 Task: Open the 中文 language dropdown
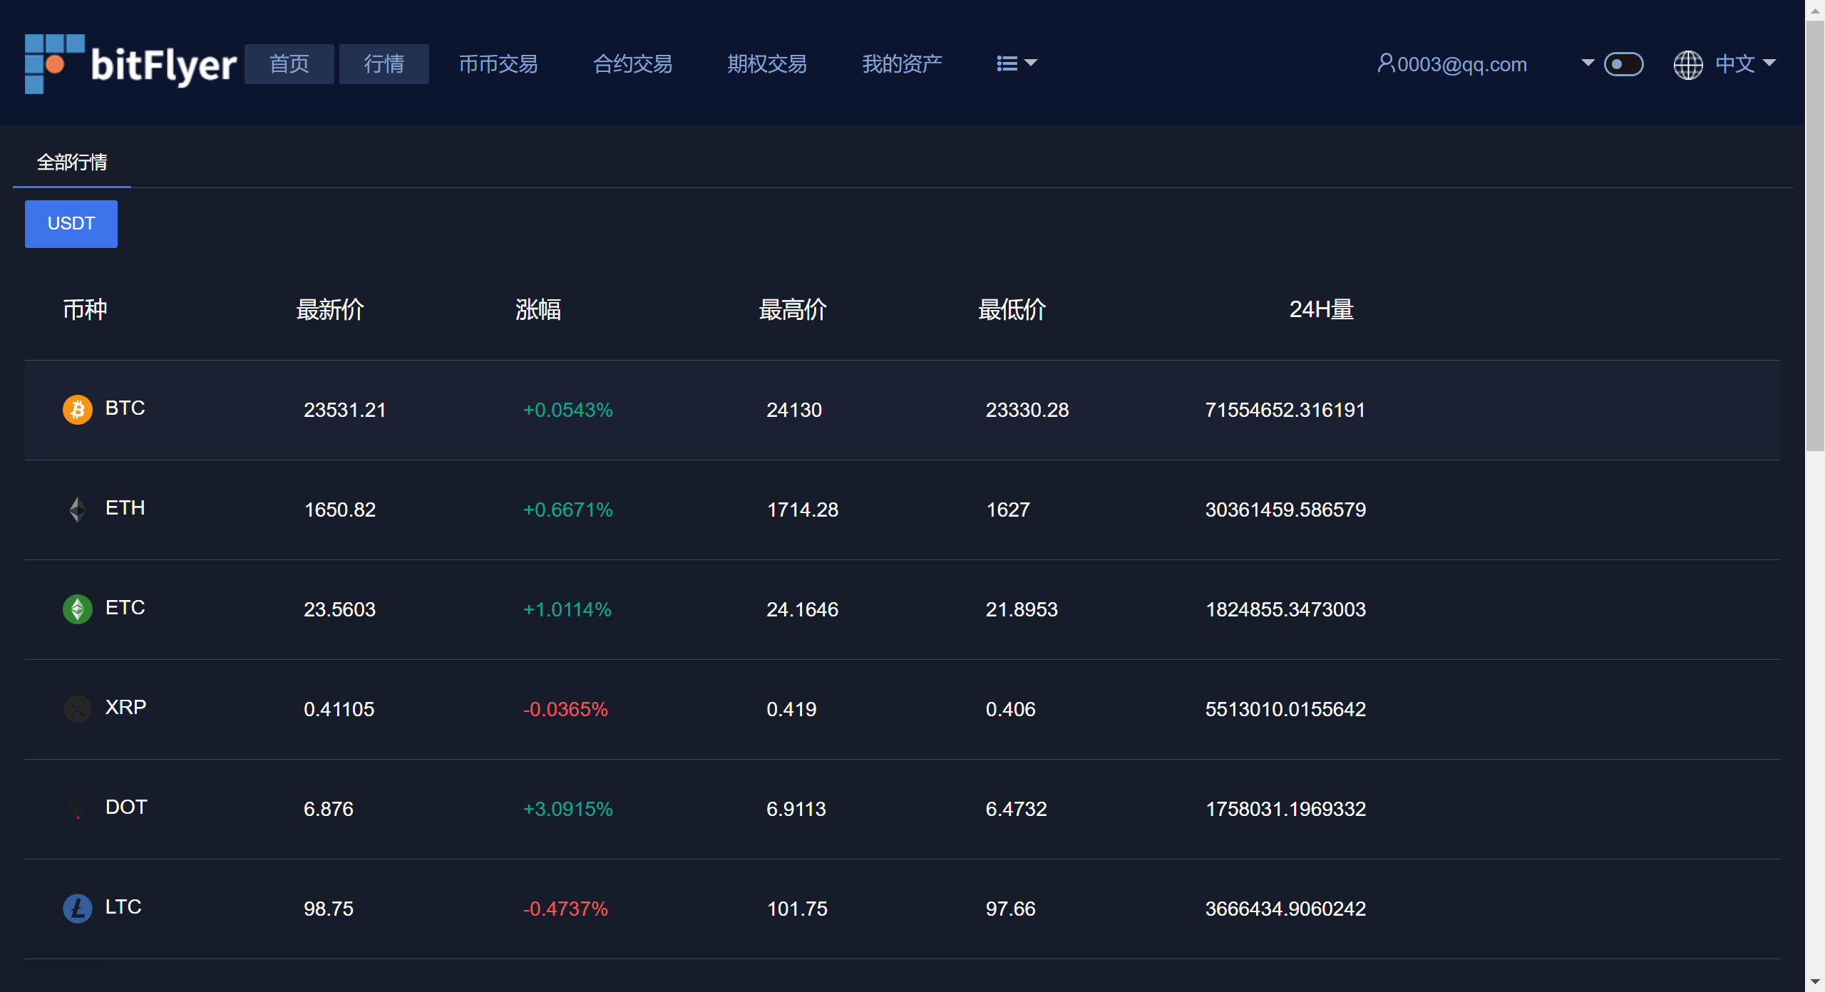coord(1744,63)
